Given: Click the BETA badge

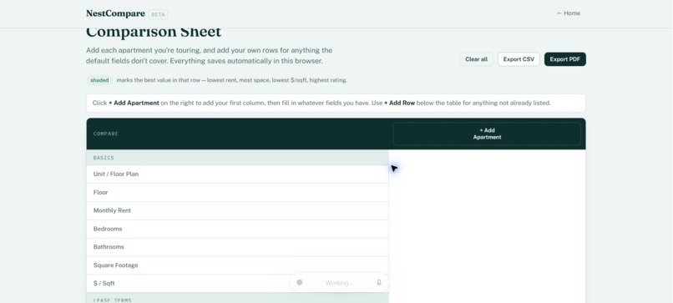Looking at the screenshot, I should 158,14.
